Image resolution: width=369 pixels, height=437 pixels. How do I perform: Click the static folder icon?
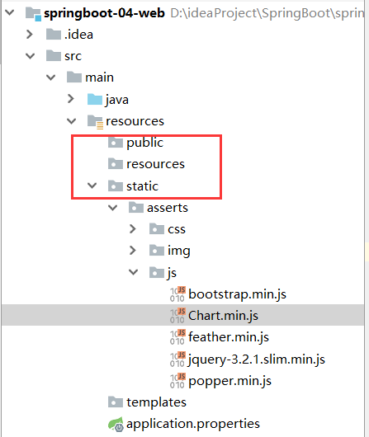(x=116, y=186)
